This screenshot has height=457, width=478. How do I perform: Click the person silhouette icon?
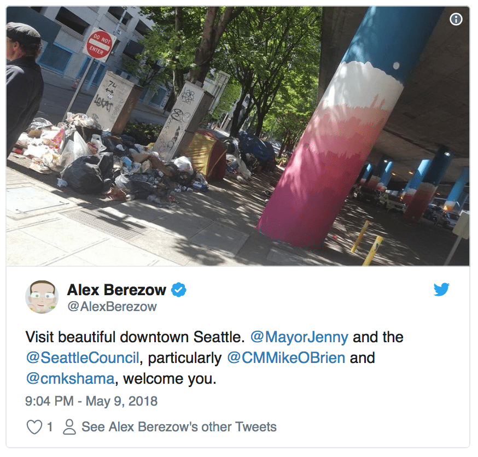pyautogui.click(x=69, y=427)
